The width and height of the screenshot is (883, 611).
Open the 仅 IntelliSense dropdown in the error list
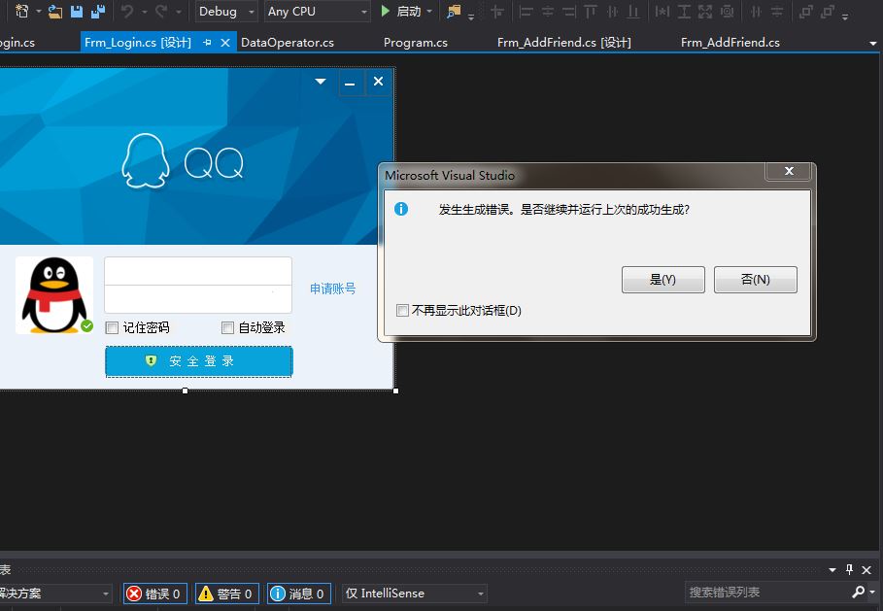pos(415,594)
